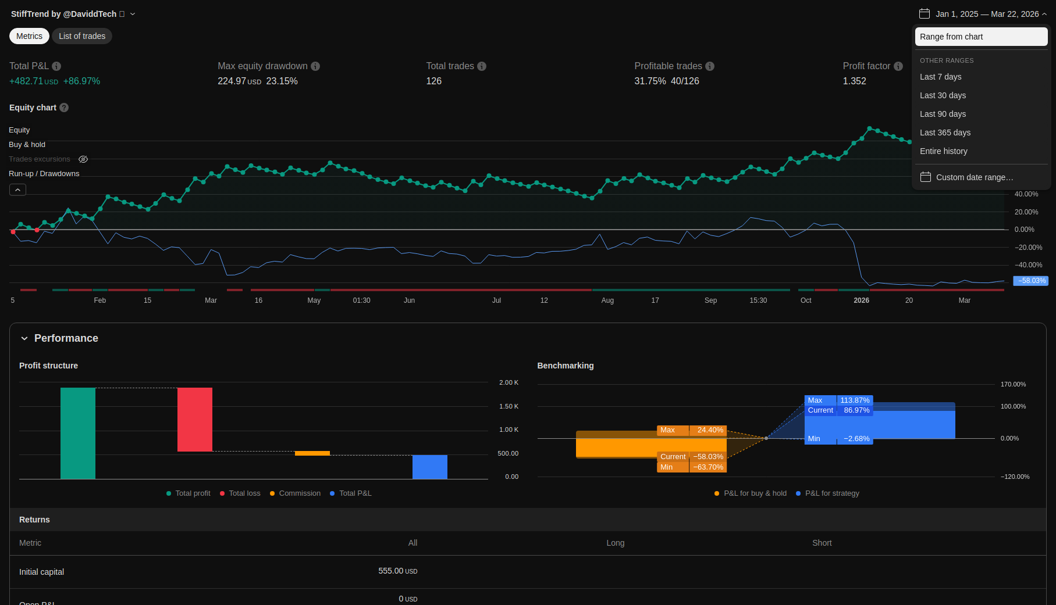The image size is (1056, 605).
Task: Choose Custom date range option
Action: [974, 177]
